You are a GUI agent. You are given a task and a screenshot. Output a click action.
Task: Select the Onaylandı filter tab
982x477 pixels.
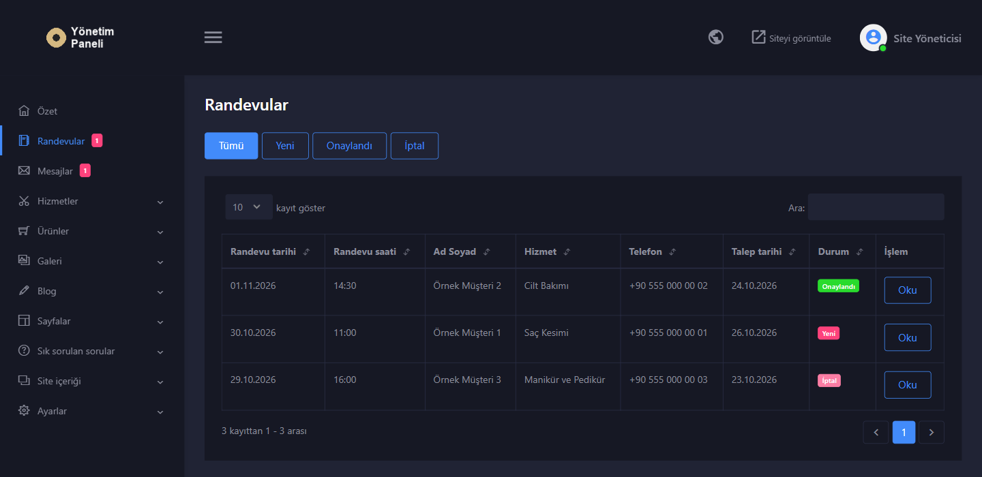click(x=350, y=146)
